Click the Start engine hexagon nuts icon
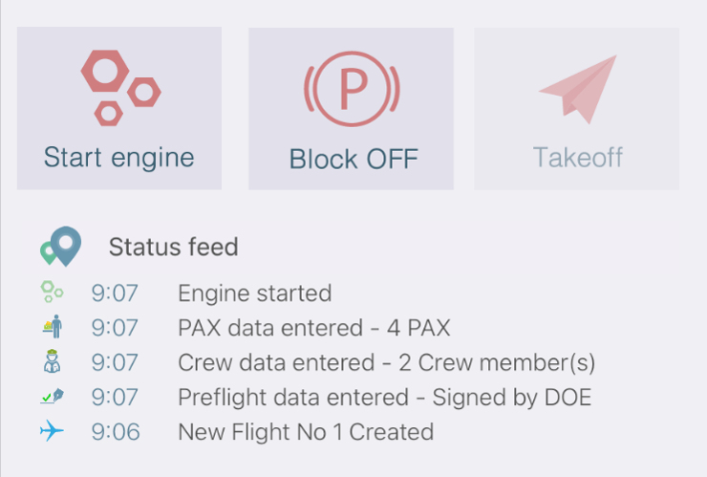 [x=120, y=88]
